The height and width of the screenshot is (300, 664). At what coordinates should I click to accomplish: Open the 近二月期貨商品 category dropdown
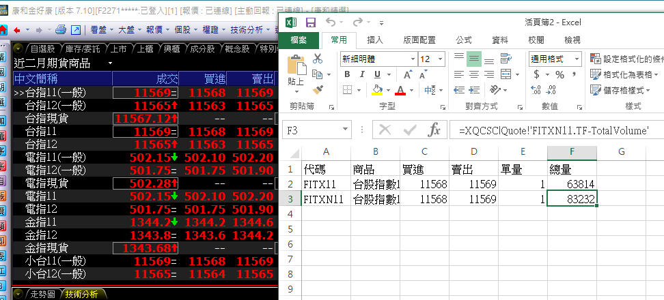pos(111,63)
